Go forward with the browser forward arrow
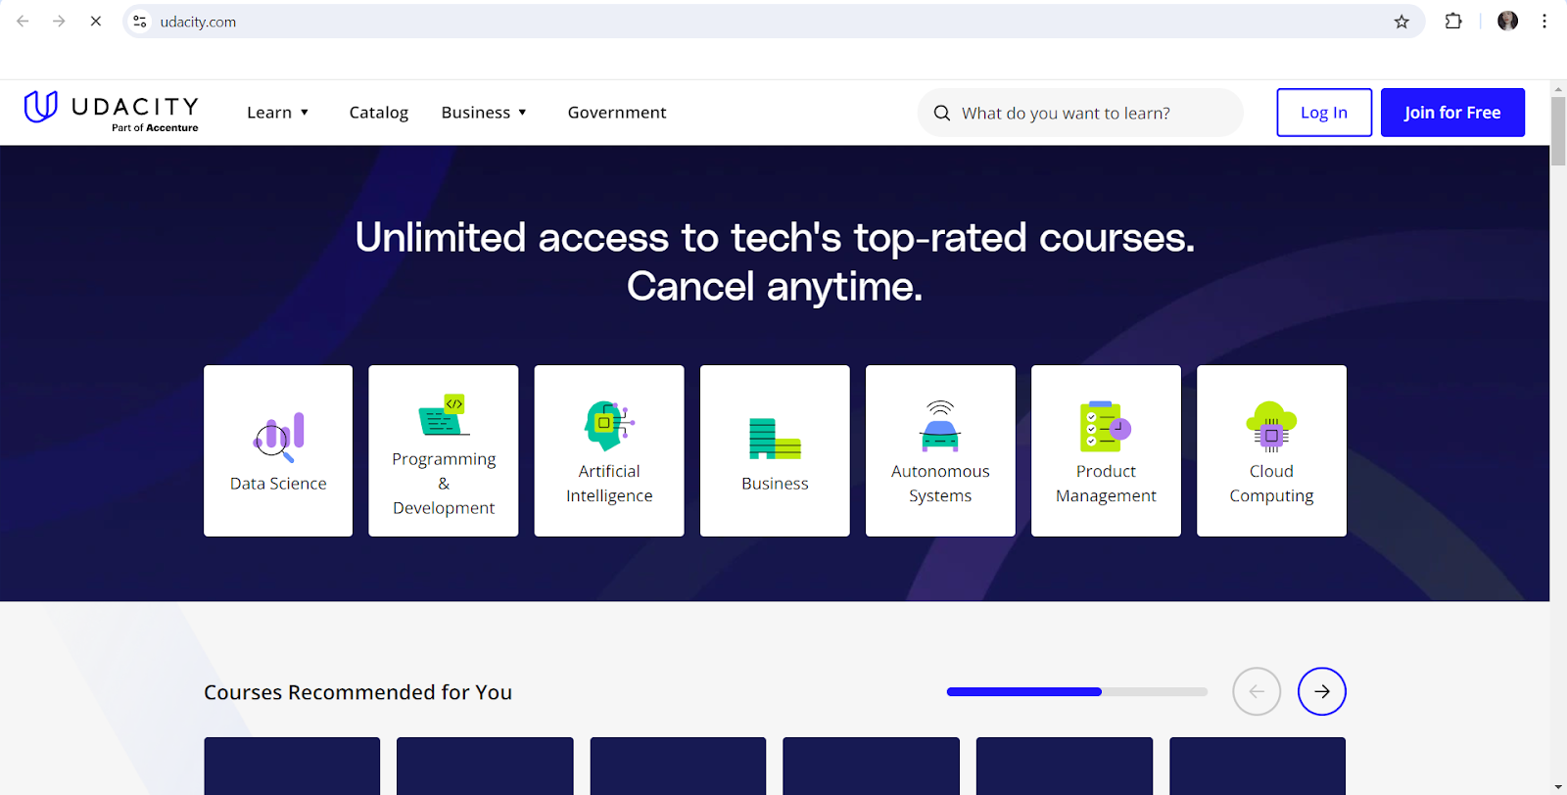The width and height of the screenshot is (1567, 795). 59,21
